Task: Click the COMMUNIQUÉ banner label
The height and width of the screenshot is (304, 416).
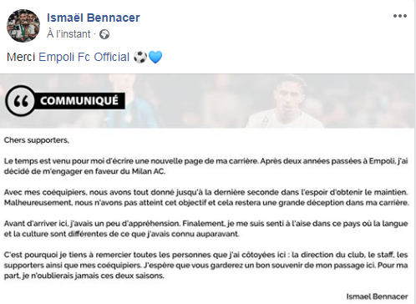Action: 79,100
